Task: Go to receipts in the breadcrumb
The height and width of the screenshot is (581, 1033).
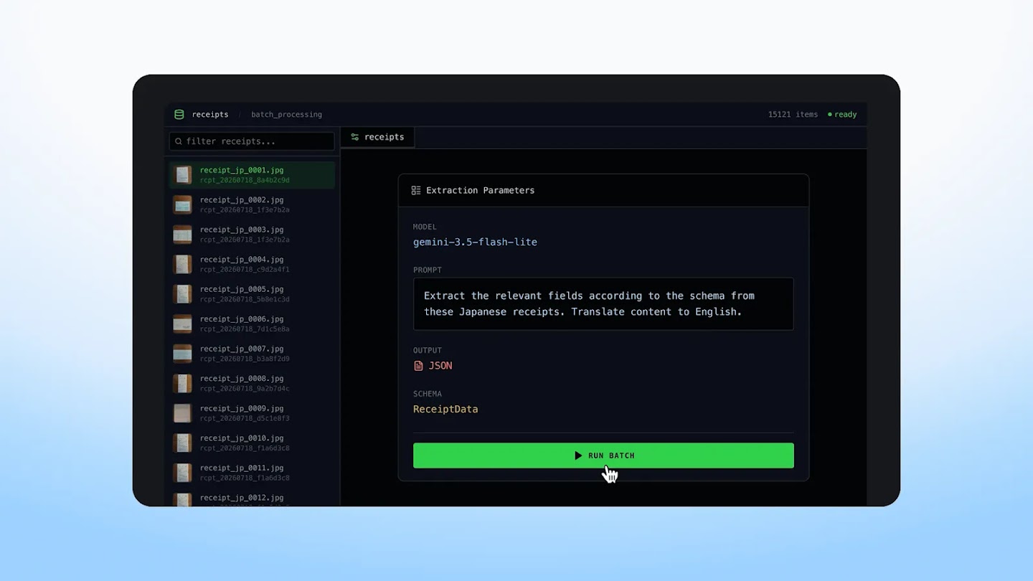Action: pyautogui.click(x=210, y=114)
